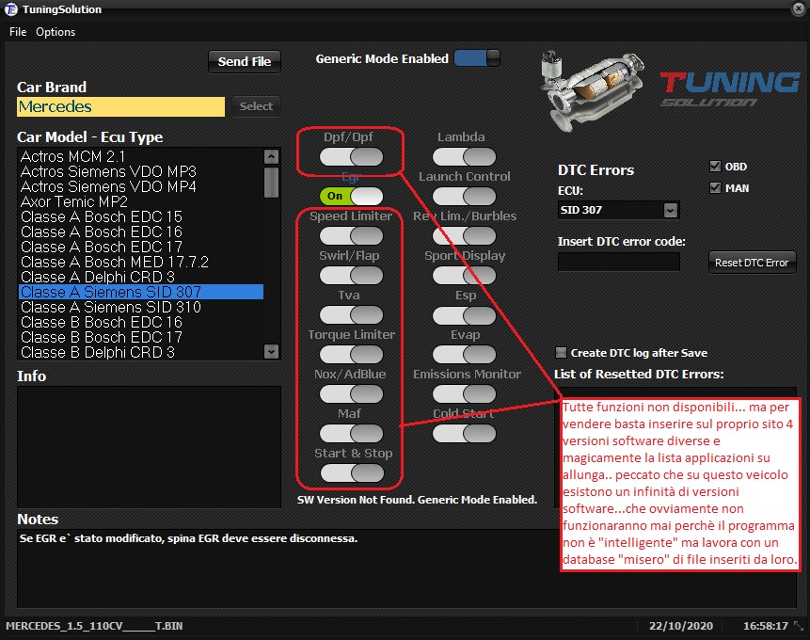
Task: Click the car model list scroll up arrow
Action: 271,156
